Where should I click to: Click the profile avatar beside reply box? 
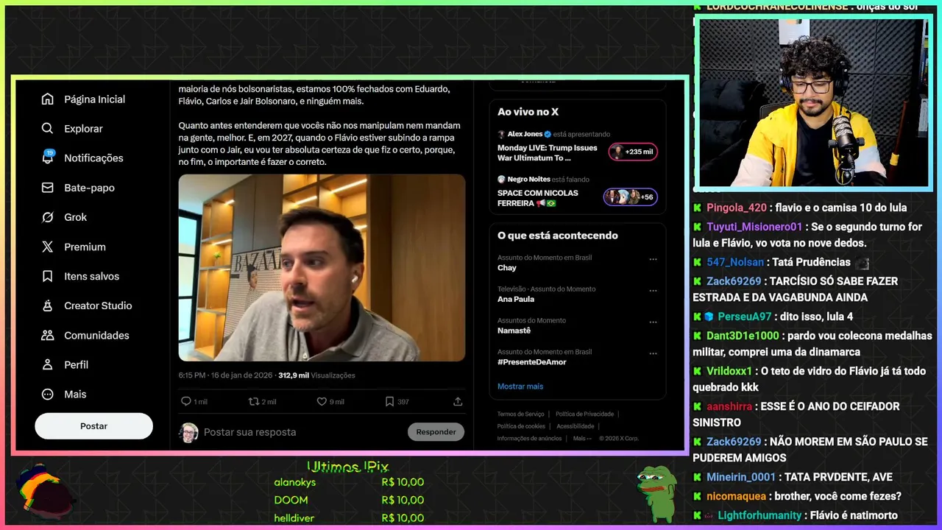[188, 432]
